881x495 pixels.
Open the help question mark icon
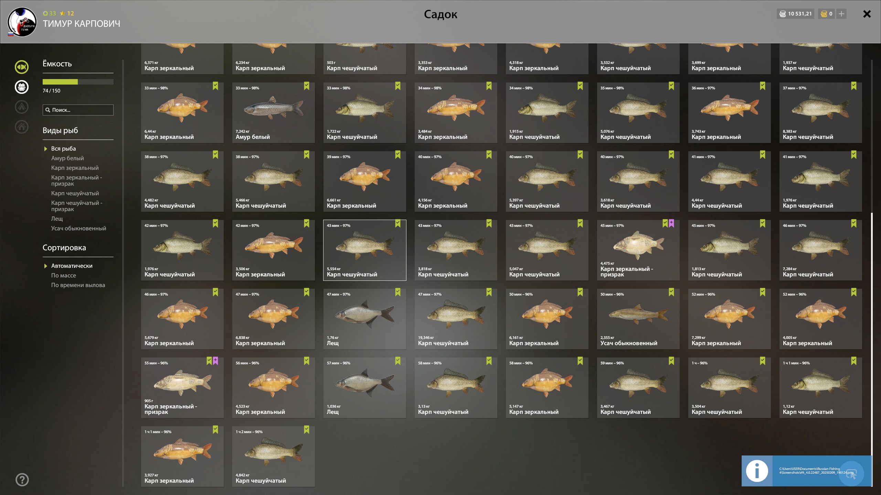22,480
